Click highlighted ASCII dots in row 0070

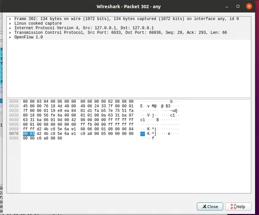tap(143, 134)
